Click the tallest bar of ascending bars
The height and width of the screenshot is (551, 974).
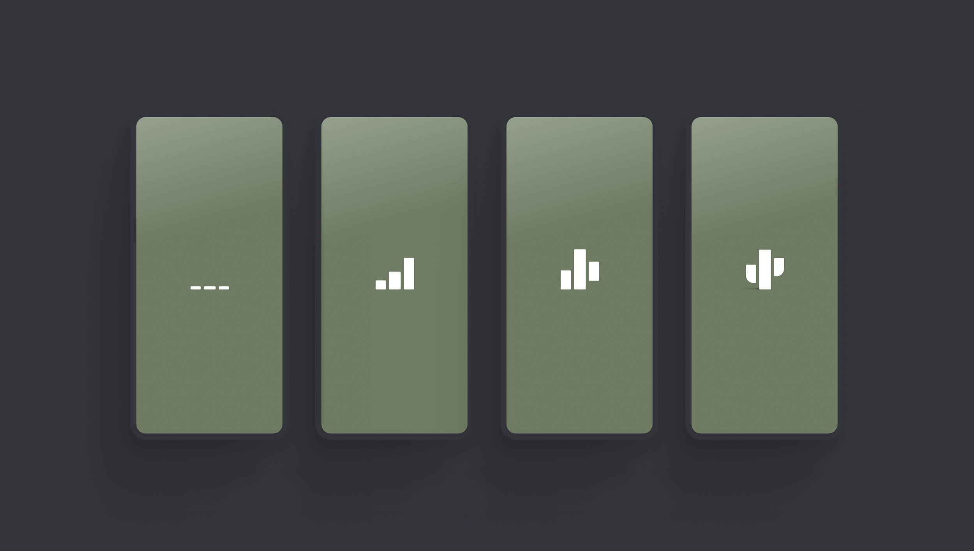coord(409,274)
